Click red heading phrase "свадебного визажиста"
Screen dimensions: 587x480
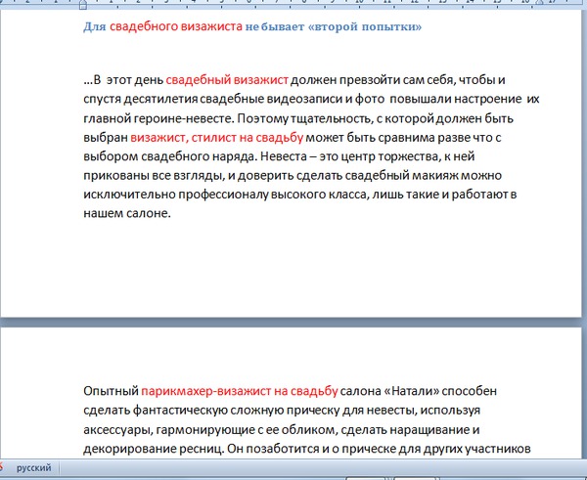pos(176,26)
